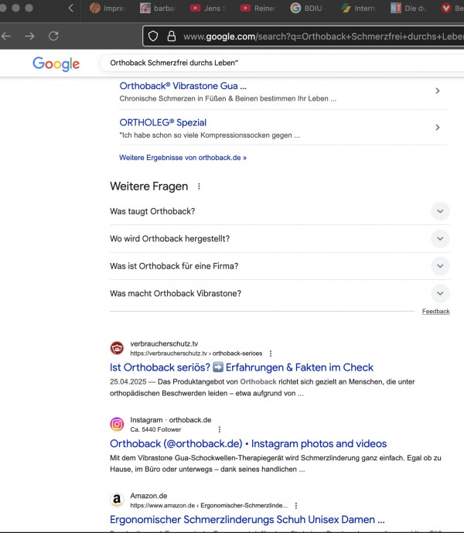Open three-dot menu for verbraucherschutz.tv result
Screen dimensions: 464x533
(271, 354)
